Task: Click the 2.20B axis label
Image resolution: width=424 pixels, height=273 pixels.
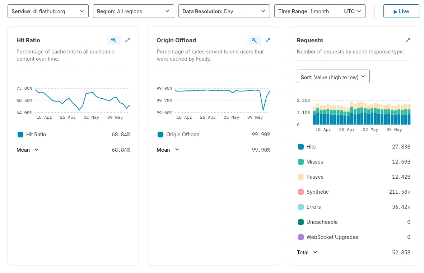Action: pos(303,100)
